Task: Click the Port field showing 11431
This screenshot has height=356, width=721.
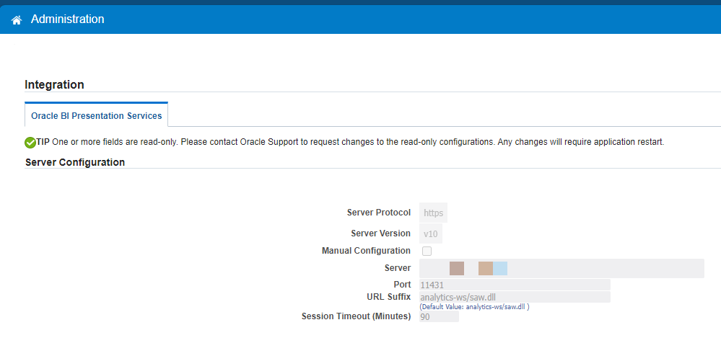Action: tap(515, 285)
